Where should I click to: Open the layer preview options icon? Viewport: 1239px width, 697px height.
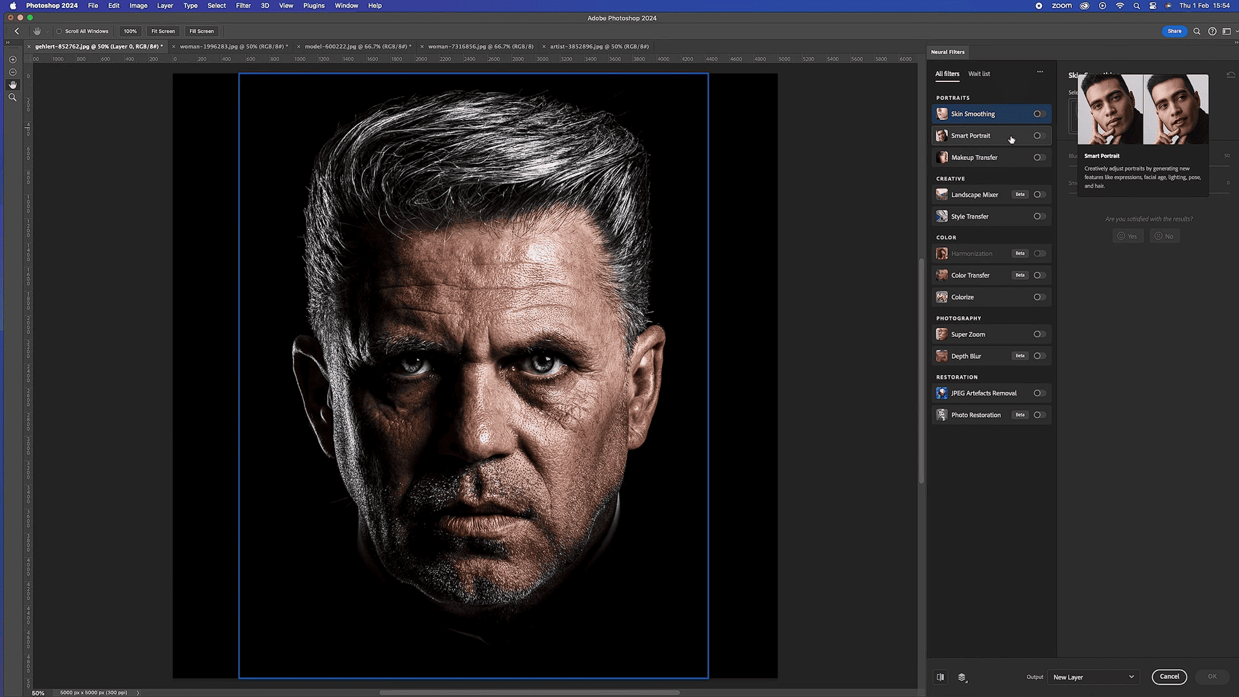pyautogui.click(x=962, y=677)
